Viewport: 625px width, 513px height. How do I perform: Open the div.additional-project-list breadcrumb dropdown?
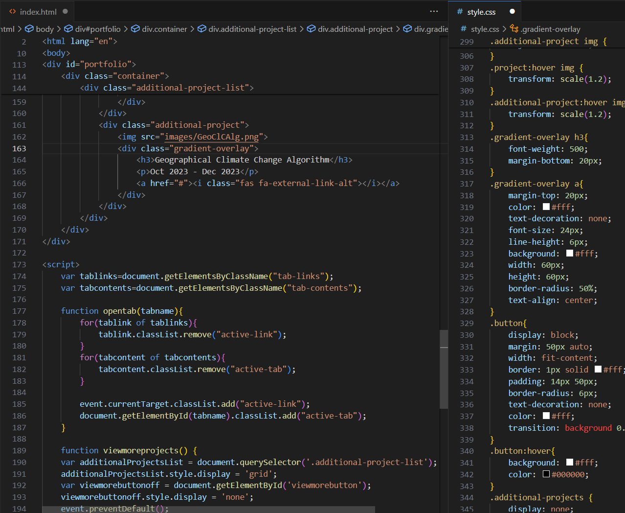252,29
